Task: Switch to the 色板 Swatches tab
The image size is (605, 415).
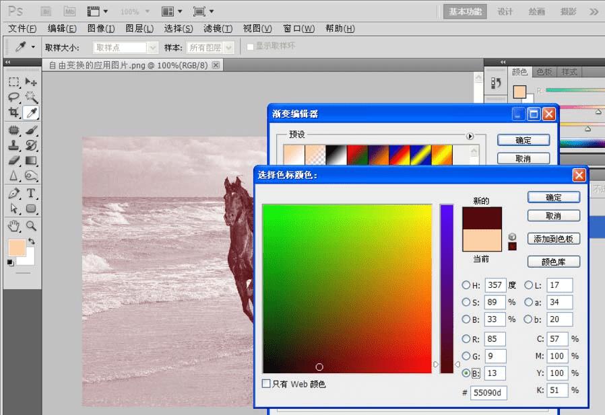Action: click(544, 72)
